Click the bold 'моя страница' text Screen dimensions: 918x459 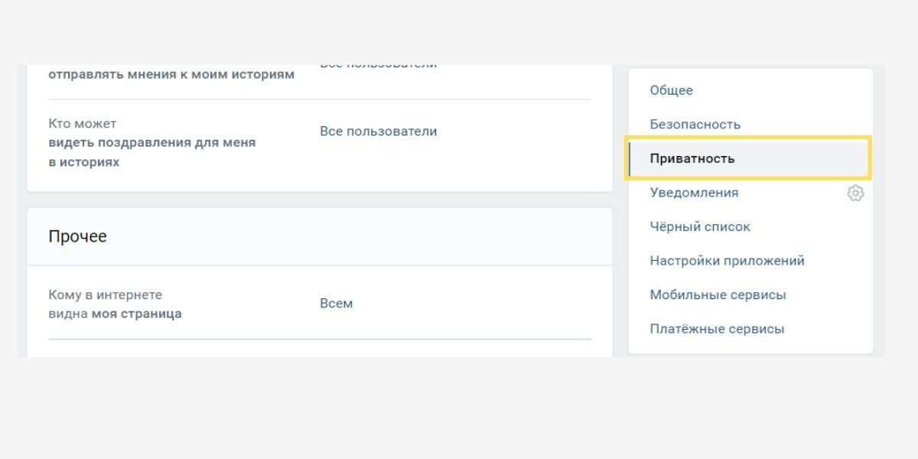pyautogui.click(x=136, y=314)
